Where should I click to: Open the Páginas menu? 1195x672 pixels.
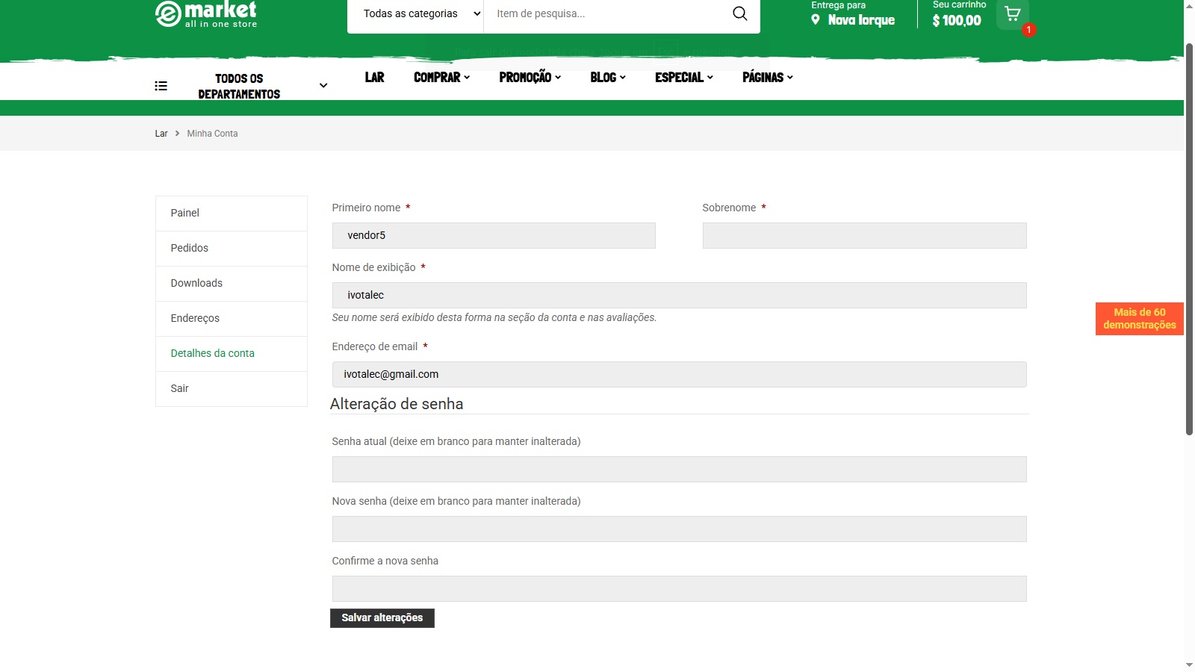click(767, 78)
